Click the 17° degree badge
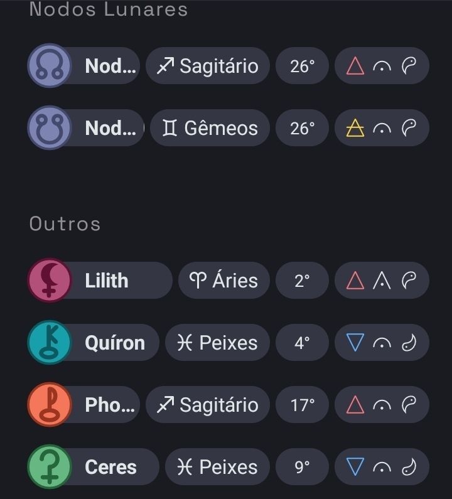 [x=302, y=405]
